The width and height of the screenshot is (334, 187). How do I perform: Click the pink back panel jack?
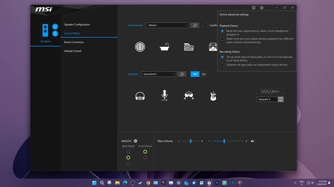128,164
